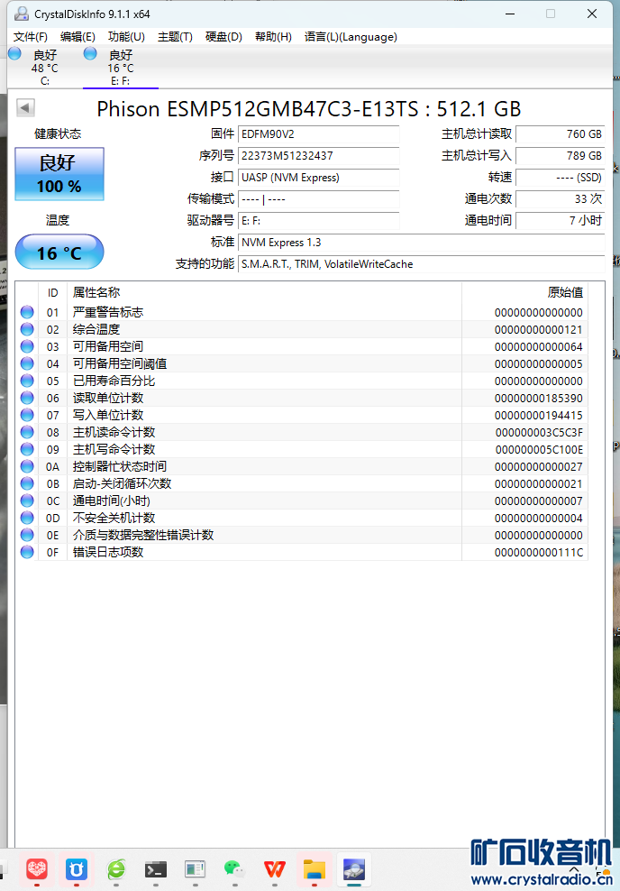Image resolution: width=620 pixels, height=891 pixels.
Task: Click status orb for 读取单位计数 row
Action: [27, 398]
